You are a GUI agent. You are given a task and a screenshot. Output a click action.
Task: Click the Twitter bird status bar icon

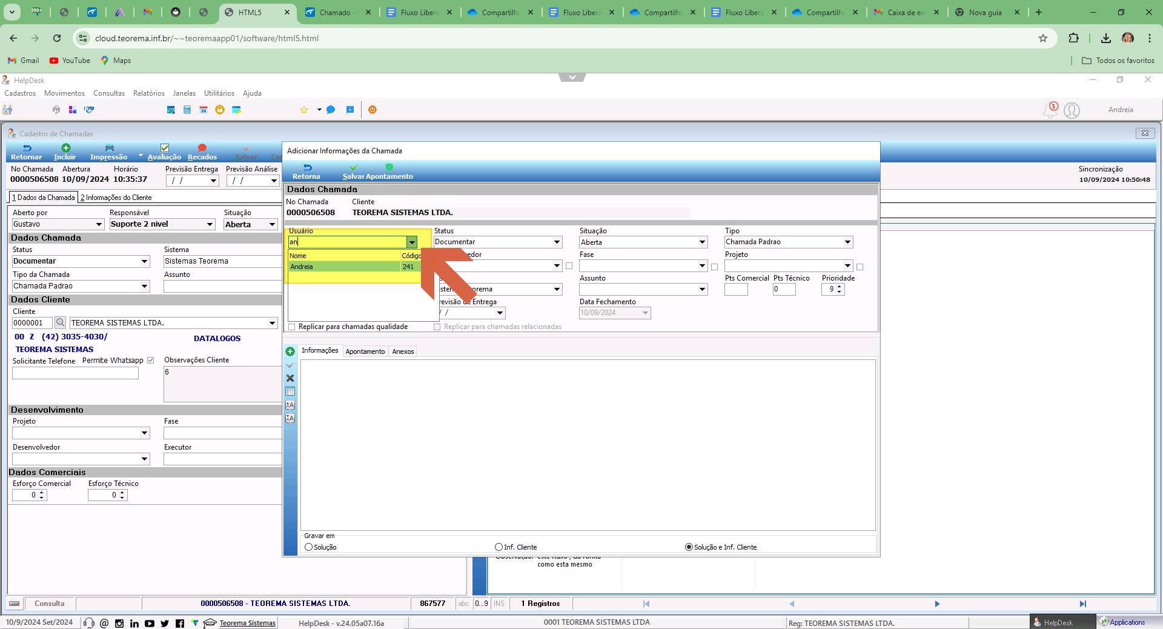165,623
